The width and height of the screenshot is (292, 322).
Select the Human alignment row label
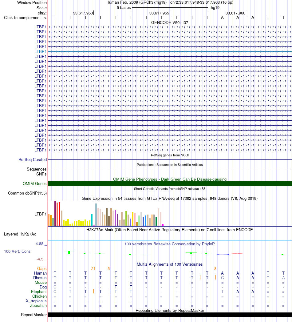40,273
